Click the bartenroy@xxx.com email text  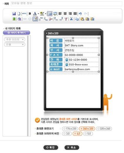pos(77,69)
